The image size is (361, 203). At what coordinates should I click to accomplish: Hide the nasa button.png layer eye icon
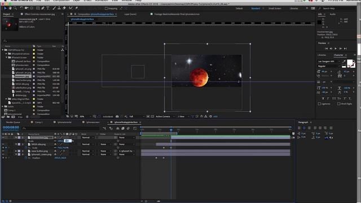pos(3,151)
